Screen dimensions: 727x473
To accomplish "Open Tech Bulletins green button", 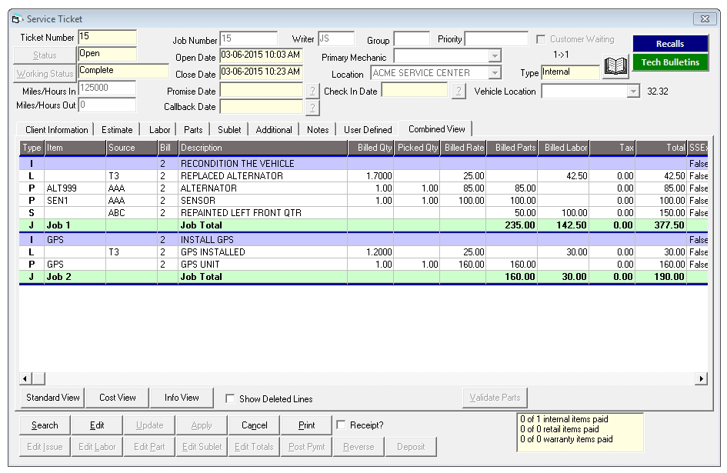I will tap(670, 62).
